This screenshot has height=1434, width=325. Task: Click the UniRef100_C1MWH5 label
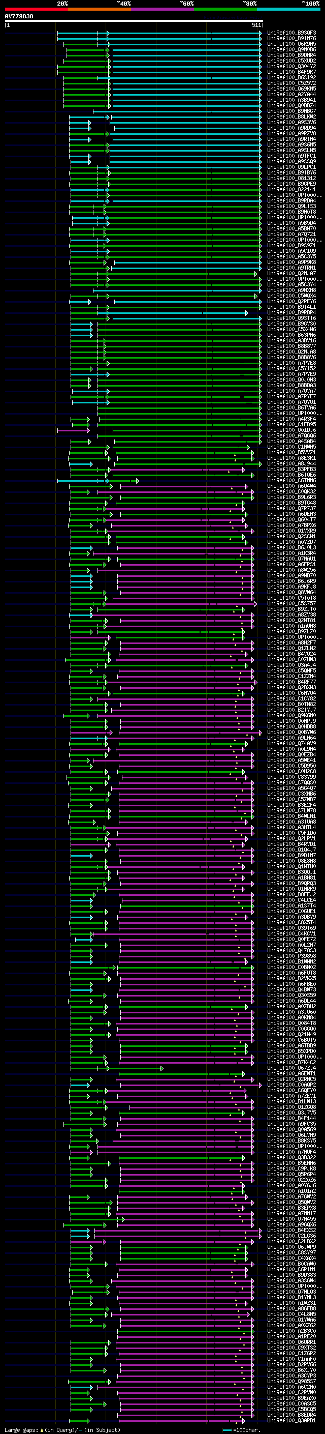(x=291, y=447)
